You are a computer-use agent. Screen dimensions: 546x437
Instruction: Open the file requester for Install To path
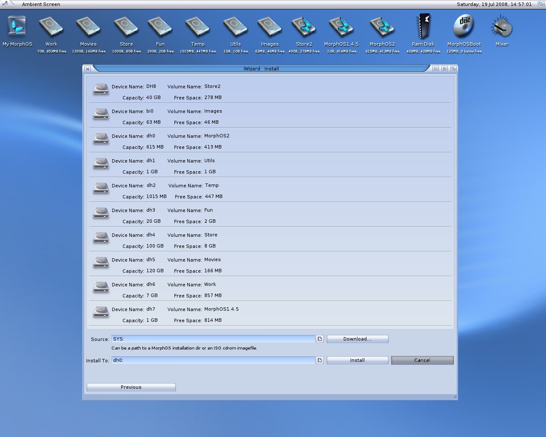pos(319,360)
